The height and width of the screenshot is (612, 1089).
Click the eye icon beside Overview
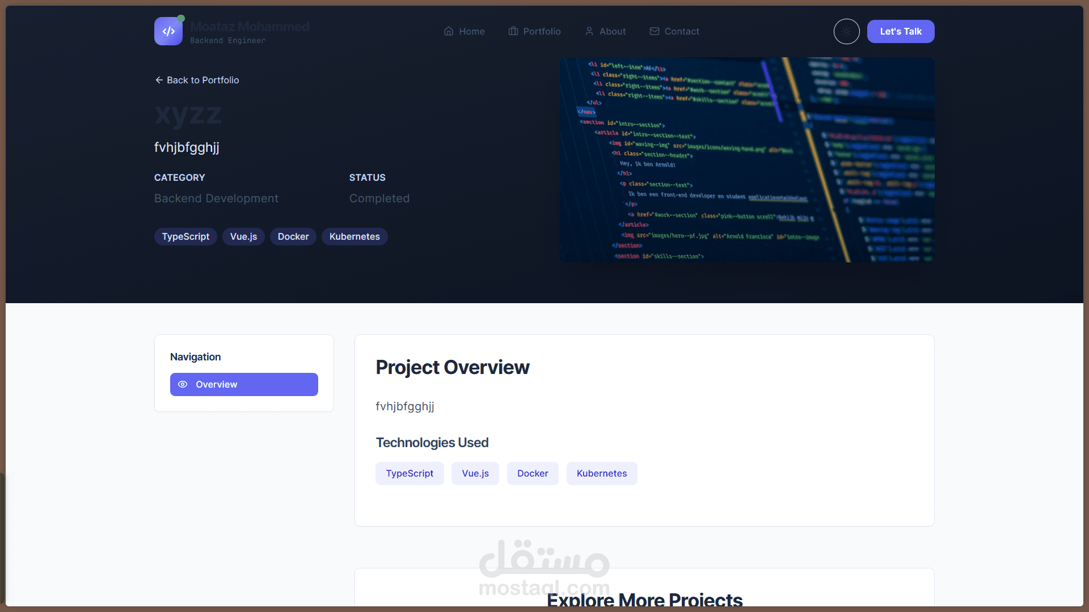tap(183, 384)
